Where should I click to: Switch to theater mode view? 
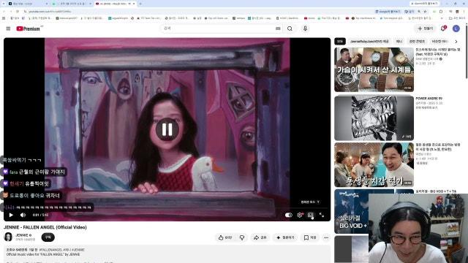pyautogui.click(x=311, y=215)
